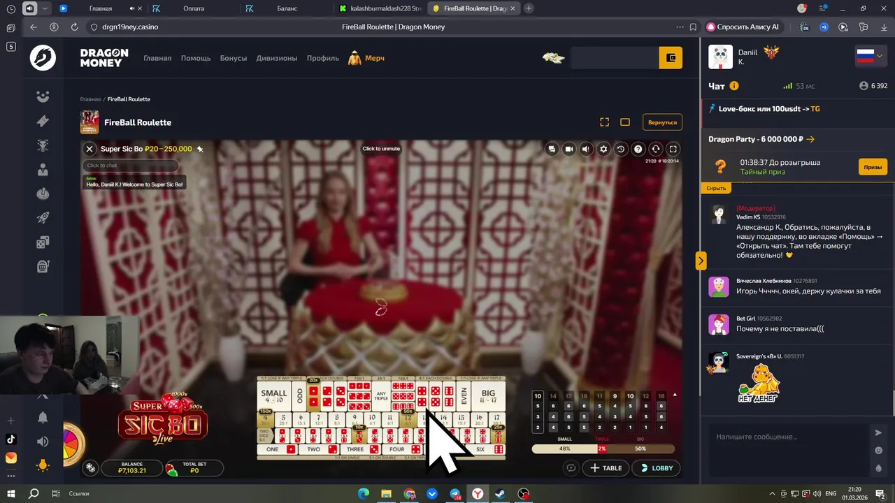Image resolution: width=895 pixels, height=503 pixels.
Task: Click the Вернуться button
Action: [x=662, y=122]
